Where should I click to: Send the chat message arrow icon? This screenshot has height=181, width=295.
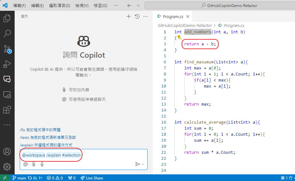[x=137, y=164]
